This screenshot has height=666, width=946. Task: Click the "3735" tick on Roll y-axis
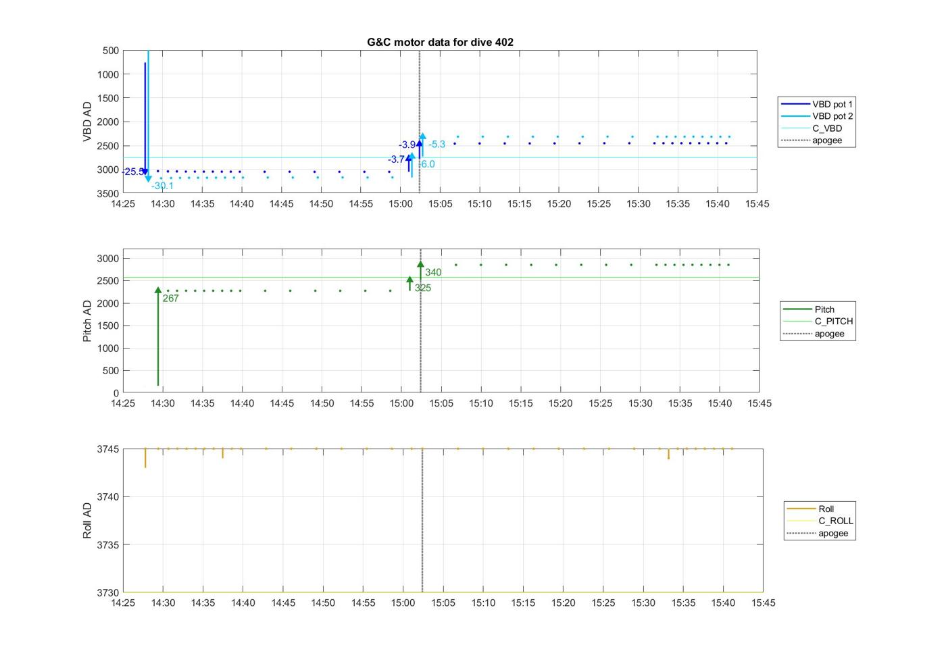coord(108,545)
